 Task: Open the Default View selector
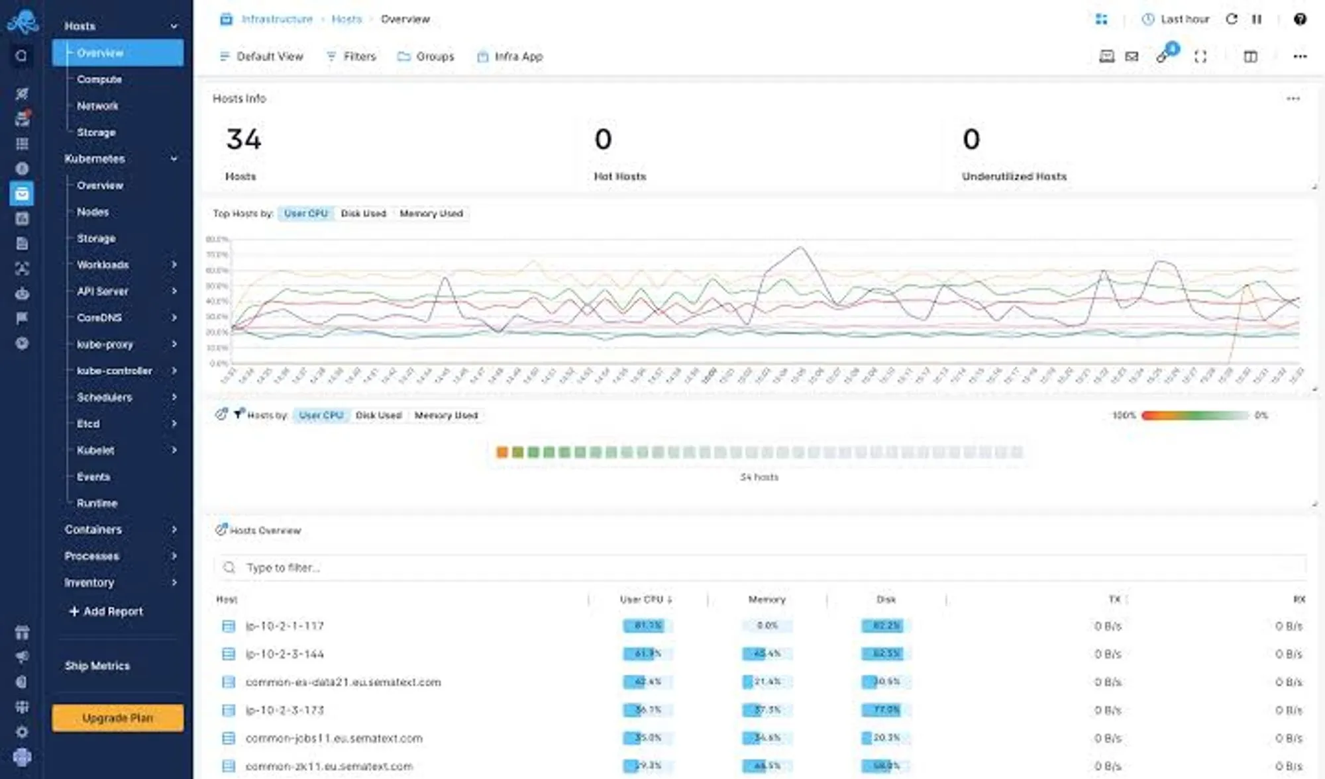pos(261,57)
